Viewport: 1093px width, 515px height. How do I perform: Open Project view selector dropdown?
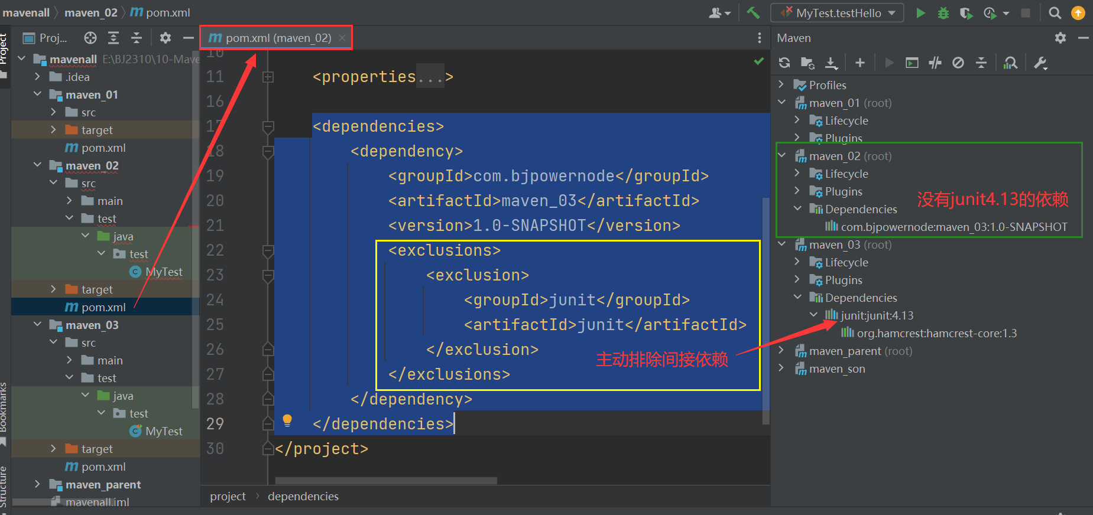click(46, 38)
